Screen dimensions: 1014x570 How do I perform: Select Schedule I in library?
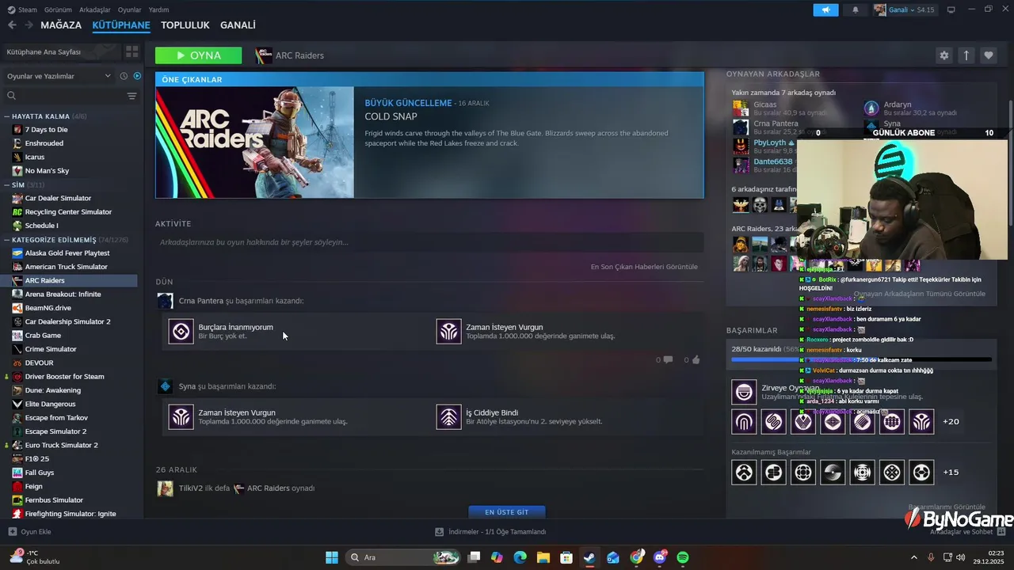(x=41, y=226)
